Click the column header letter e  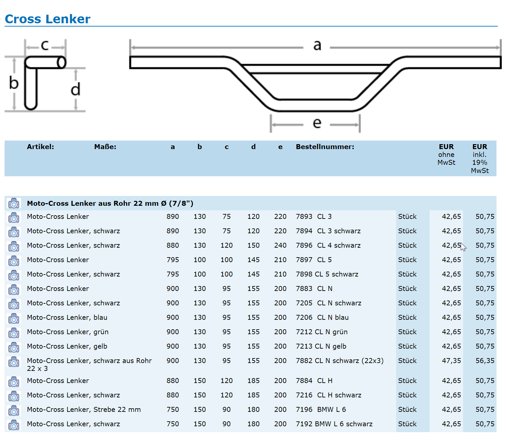pos(280,147)
